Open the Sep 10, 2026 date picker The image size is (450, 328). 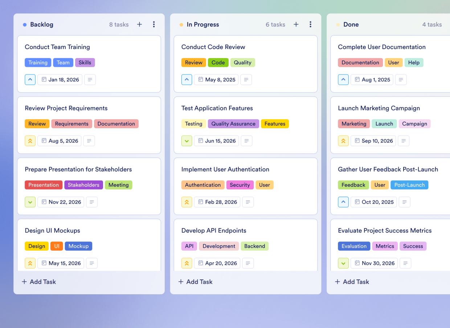pyautogui.click(x=373, y=141)
